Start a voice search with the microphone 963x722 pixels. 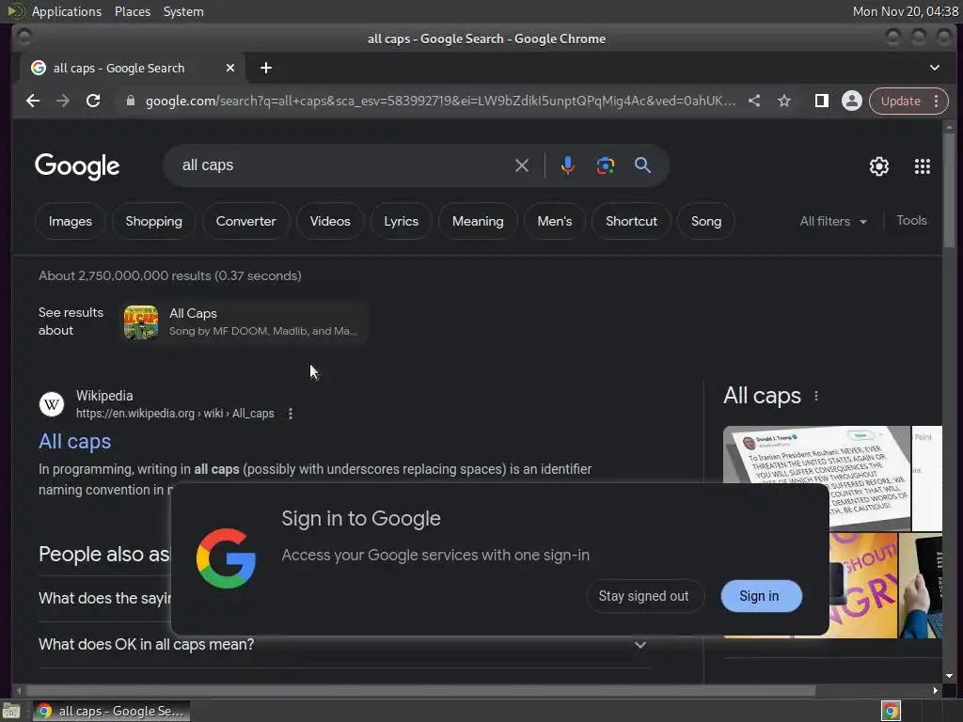click(x=567, y=165)
